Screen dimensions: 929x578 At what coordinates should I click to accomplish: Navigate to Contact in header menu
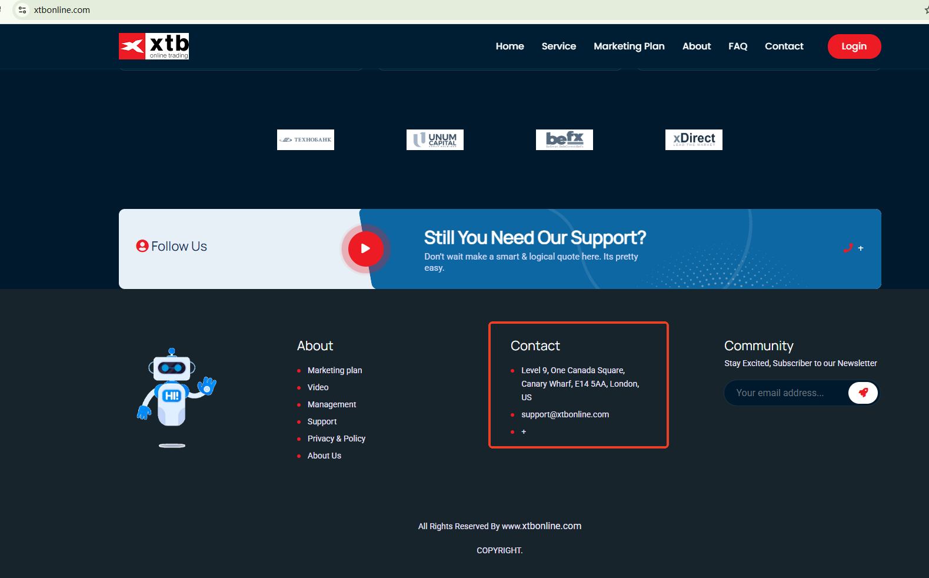click(x=784, y=46)
